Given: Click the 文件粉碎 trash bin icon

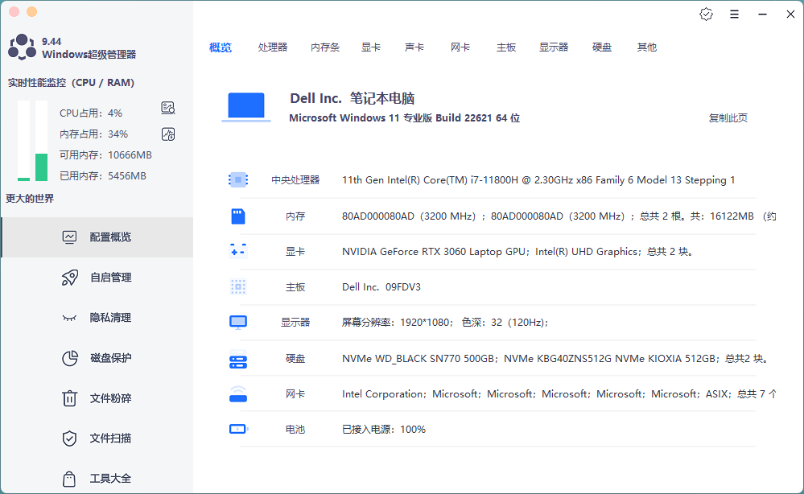Looking at the screenshot, I should click(x=69, y=398).
